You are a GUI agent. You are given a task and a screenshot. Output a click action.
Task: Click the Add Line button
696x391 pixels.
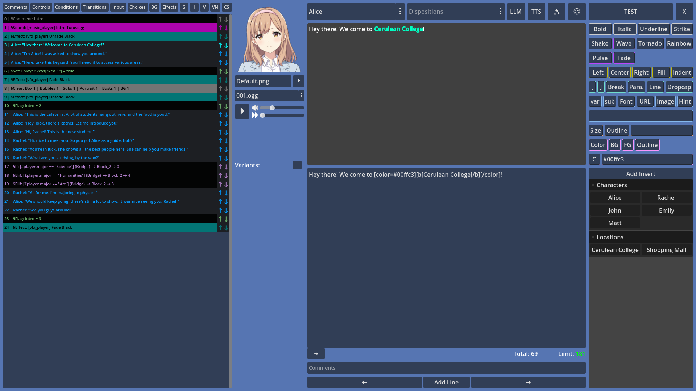tap(446, 382)
